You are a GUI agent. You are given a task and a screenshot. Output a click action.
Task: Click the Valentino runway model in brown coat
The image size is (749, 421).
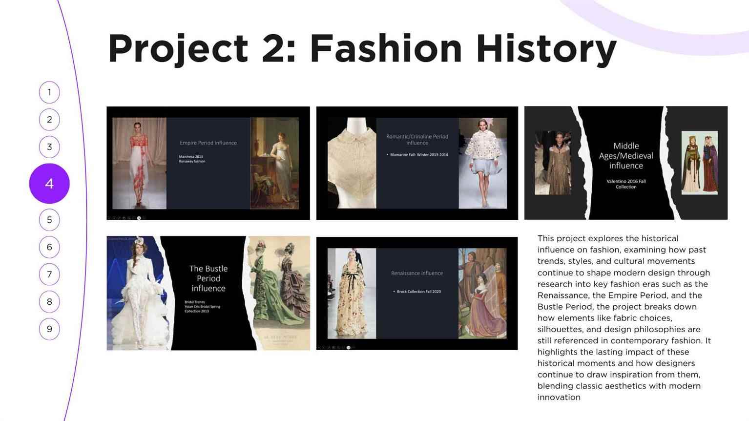tap(553, 163)
